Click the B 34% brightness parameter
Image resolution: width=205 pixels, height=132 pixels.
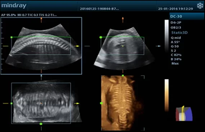click(176, 59)
